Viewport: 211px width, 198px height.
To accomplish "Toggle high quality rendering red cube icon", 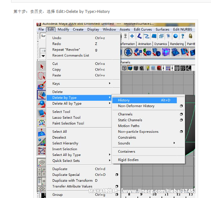I will pyautogui.click(x=159, y=68).
